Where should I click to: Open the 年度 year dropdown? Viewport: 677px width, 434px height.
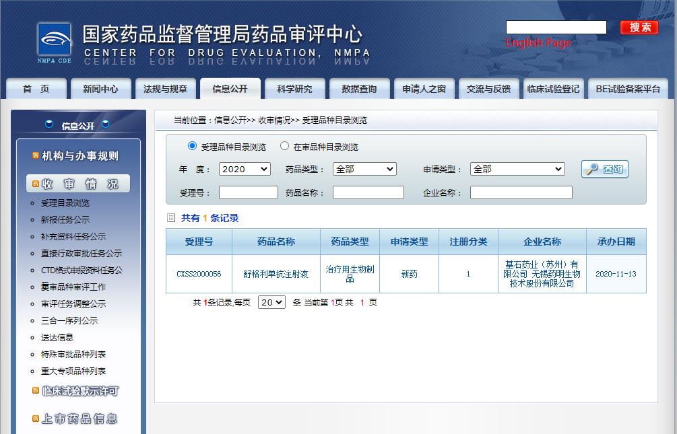pos(245,170)
